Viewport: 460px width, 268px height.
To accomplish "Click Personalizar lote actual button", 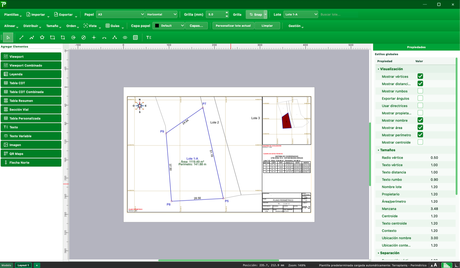I will pos(233,26).
